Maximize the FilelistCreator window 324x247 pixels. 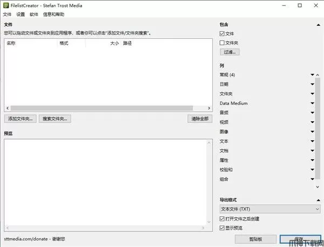(300, 5)
